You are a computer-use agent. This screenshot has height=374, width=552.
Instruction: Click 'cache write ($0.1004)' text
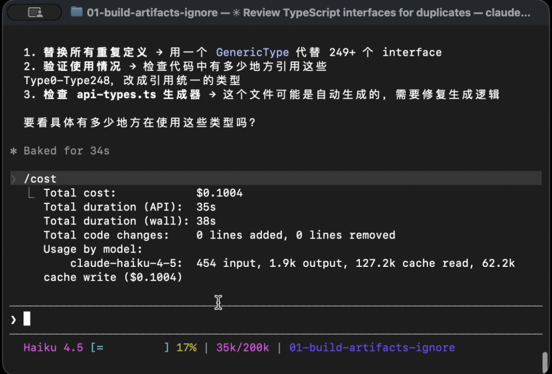point(113,278)
